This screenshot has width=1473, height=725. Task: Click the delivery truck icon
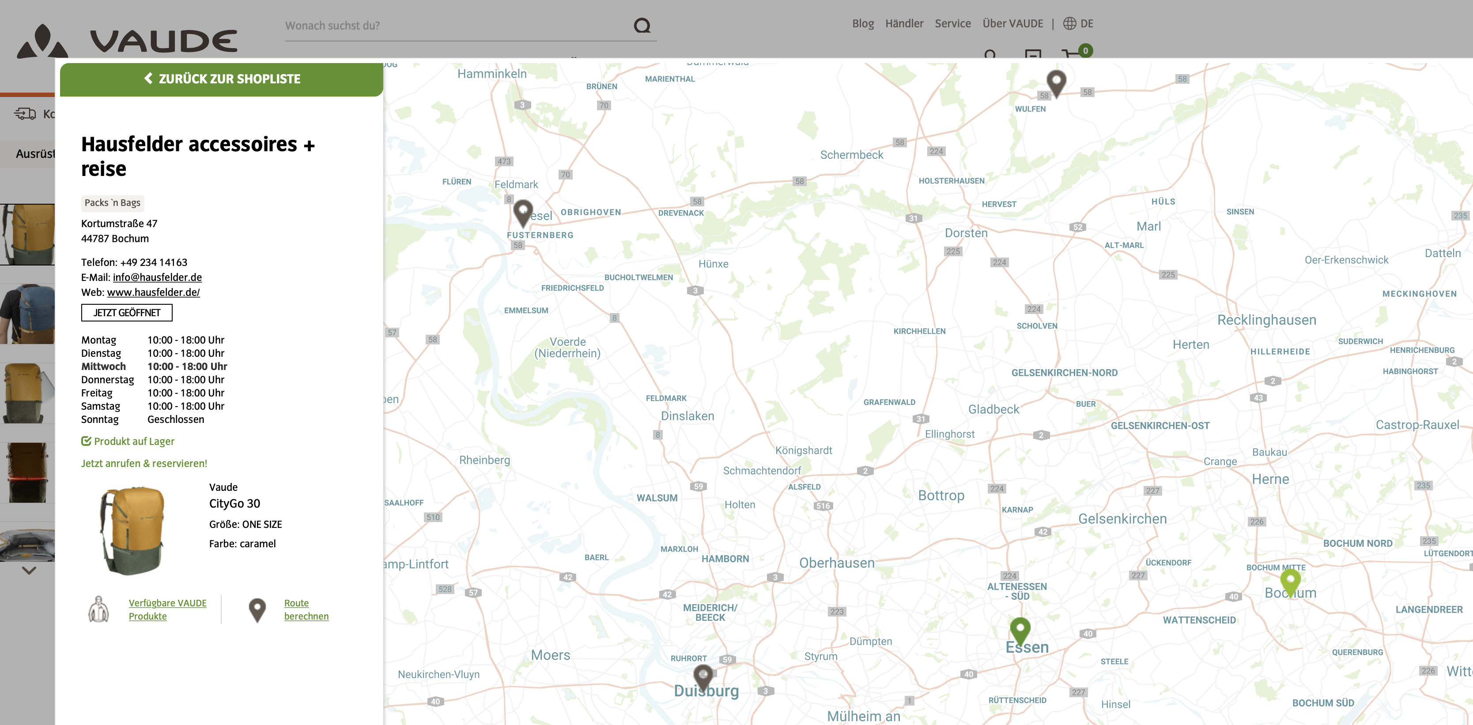tap(25, 114)
